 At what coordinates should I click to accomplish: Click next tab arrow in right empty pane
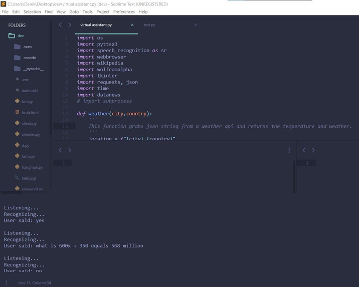[x=313, y=150]
